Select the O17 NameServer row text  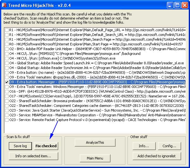98,96
